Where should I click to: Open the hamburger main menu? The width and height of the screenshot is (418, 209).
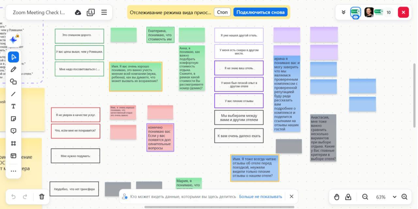coord(104,12)
